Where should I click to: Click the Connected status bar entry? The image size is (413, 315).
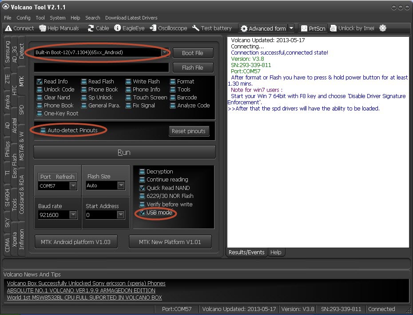click(x=381, y=309)
